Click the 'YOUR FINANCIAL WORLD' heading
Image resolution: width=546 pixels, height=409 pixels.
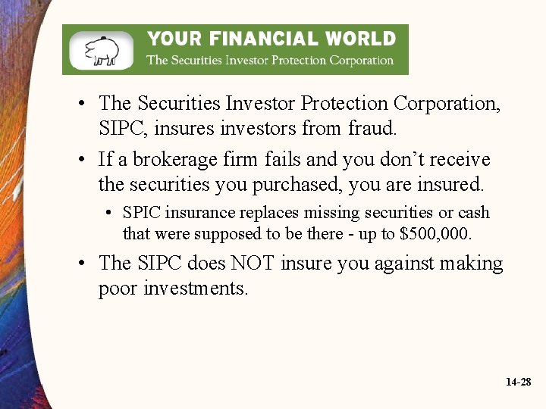click(271, 39)
